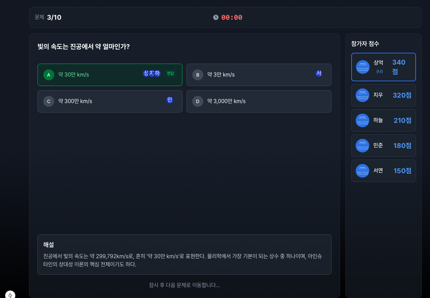Click the 하 voter badge on option A

(x=157, y=73)
